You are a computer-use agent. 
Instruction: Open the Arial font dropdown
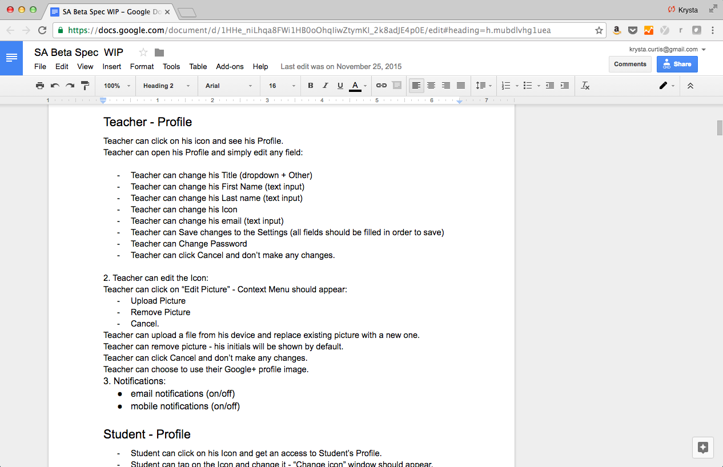pyautogui.click(x=228, y=86)
